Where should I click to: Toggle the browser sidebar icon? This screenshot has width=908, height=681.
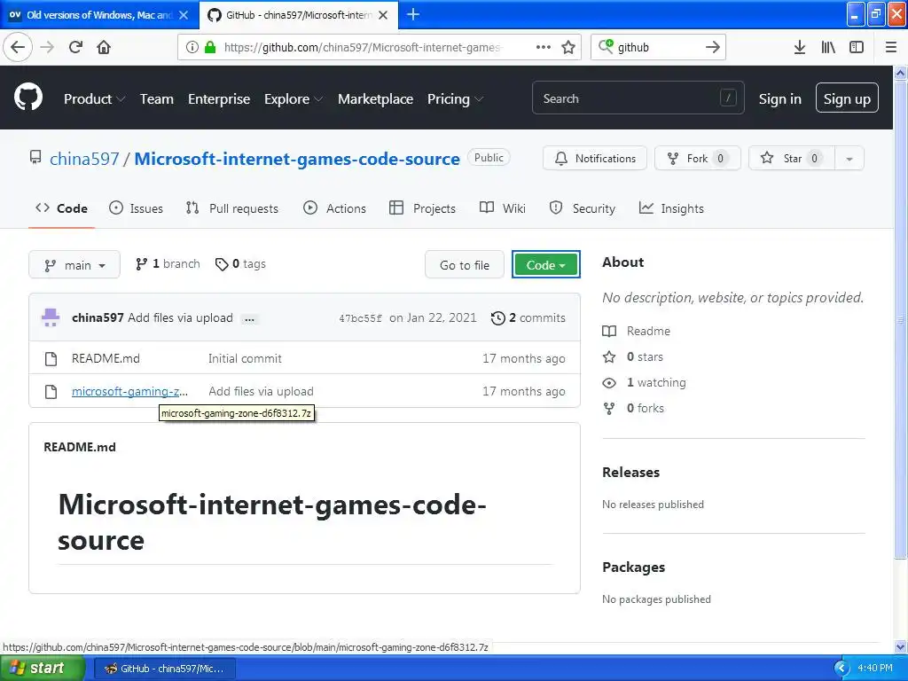857,47
